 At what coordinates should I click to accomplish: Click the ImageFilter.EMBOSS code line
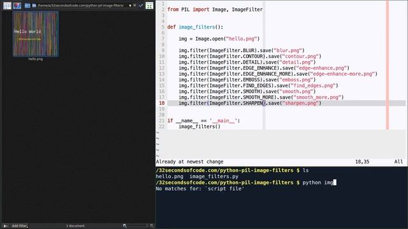coord(247,80)
